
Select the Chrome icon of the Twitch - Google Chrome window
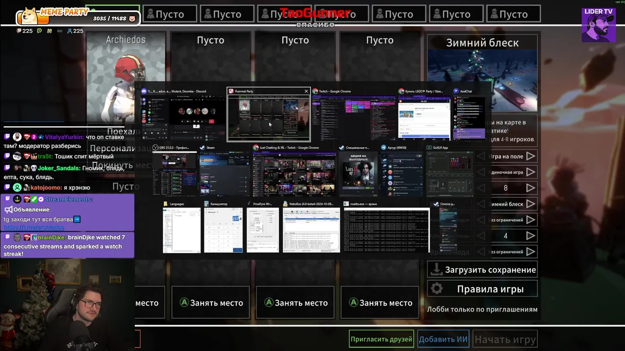(x=315, y=91)
